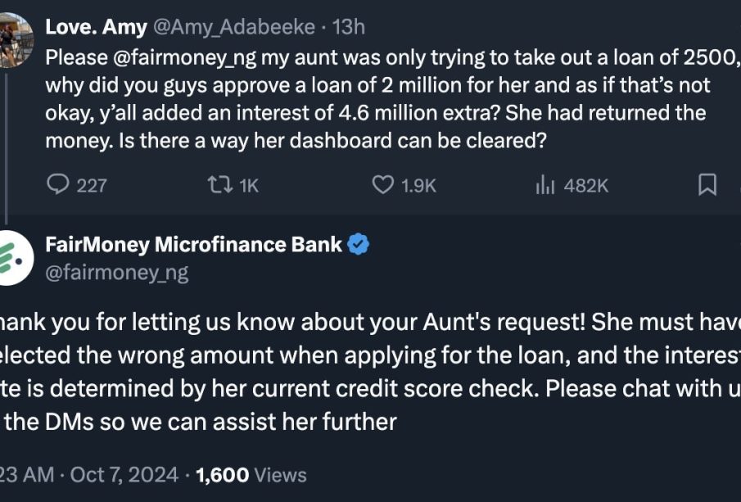Click the 1.9K likes number

(x=419, y=186)
